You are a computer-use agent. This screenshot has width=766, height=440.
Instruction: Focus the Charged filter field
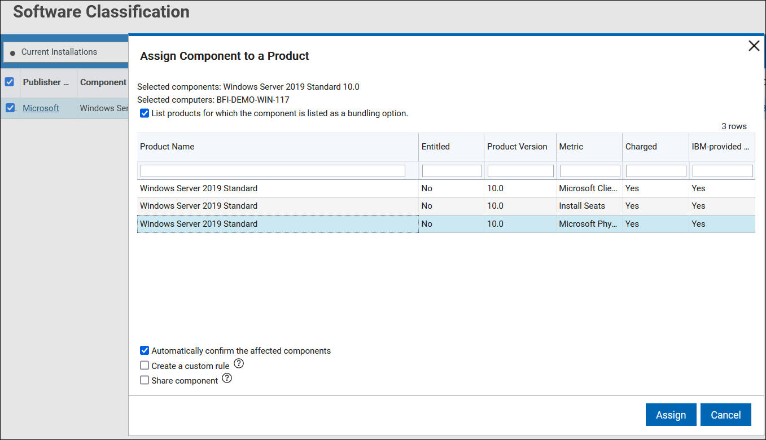[656, 171]
